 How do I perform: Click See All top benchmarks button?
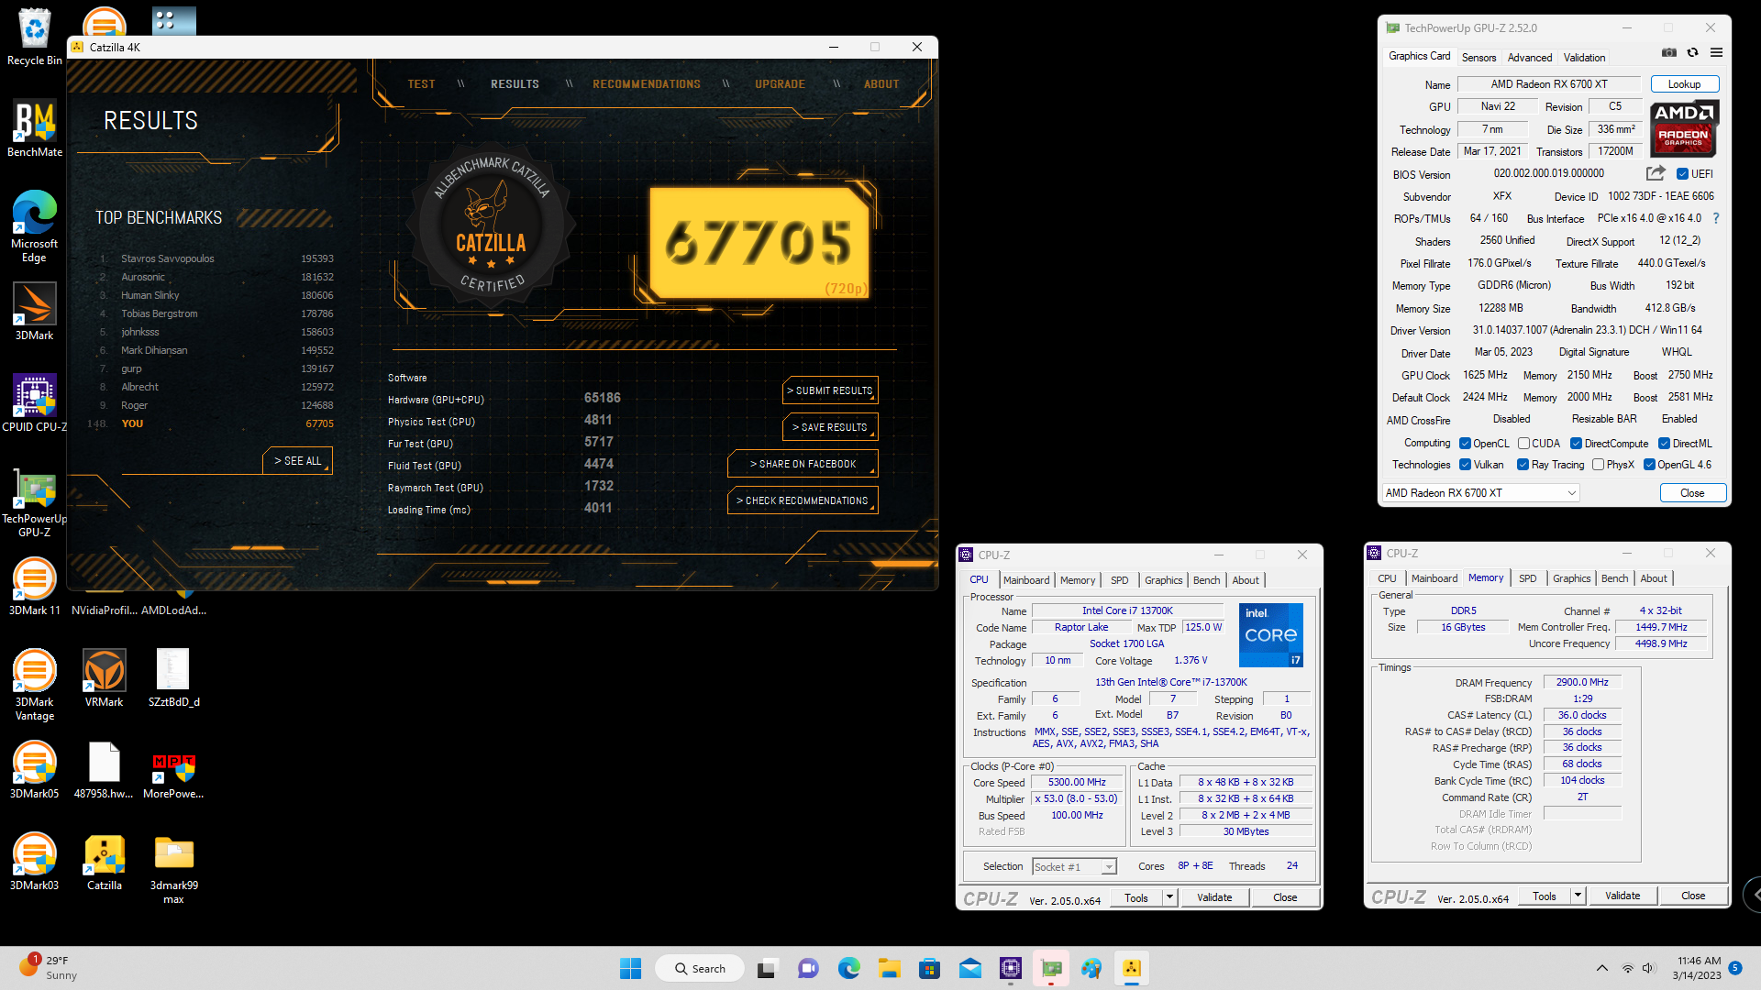click(297, 461)
